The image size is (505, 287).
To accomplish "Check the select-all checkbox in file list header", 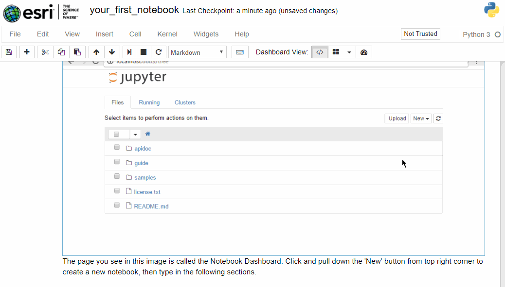I will (117, 135).
